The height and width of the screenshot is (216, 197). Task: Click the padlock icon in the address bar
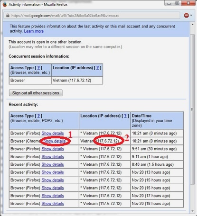(x=8, y=16)
